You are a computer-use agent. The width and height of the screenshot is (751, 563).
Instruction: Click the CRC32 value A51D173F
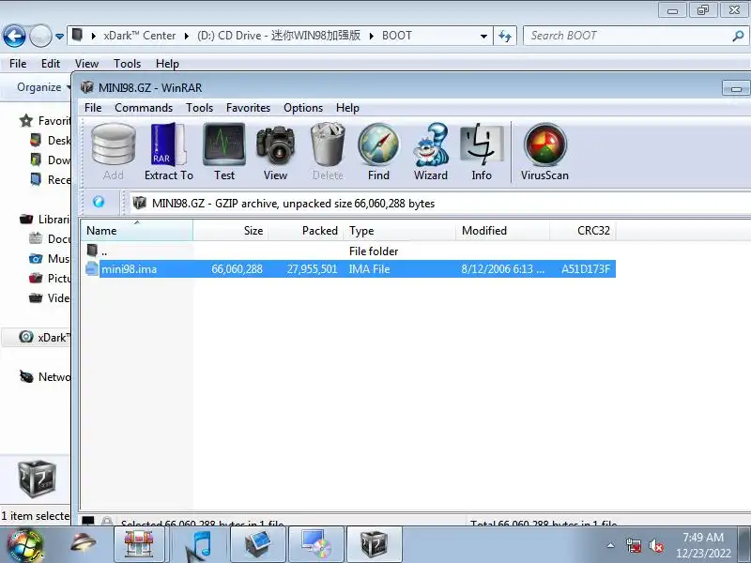pyautogui.click(x=586, y=269)
